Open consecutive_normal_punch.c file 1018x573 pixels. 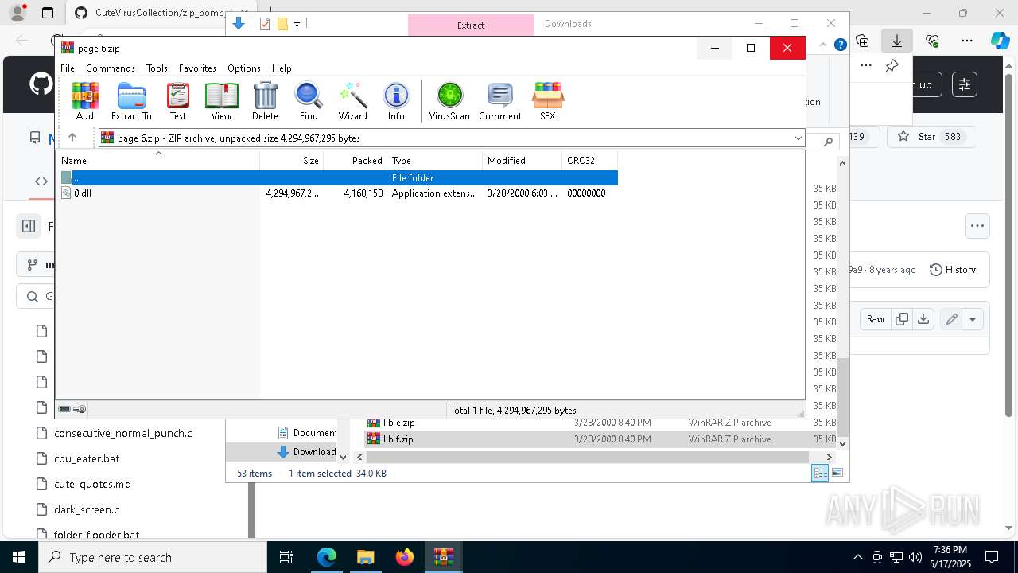pyautogui.click(x=123, y=433)
